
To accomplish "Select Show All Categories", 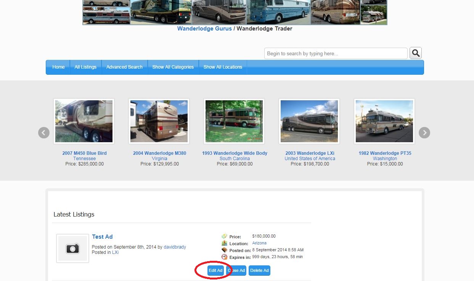I will 173,67.
